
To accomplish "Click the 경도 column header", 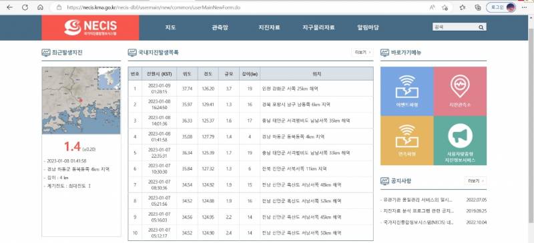I will 208,74.
